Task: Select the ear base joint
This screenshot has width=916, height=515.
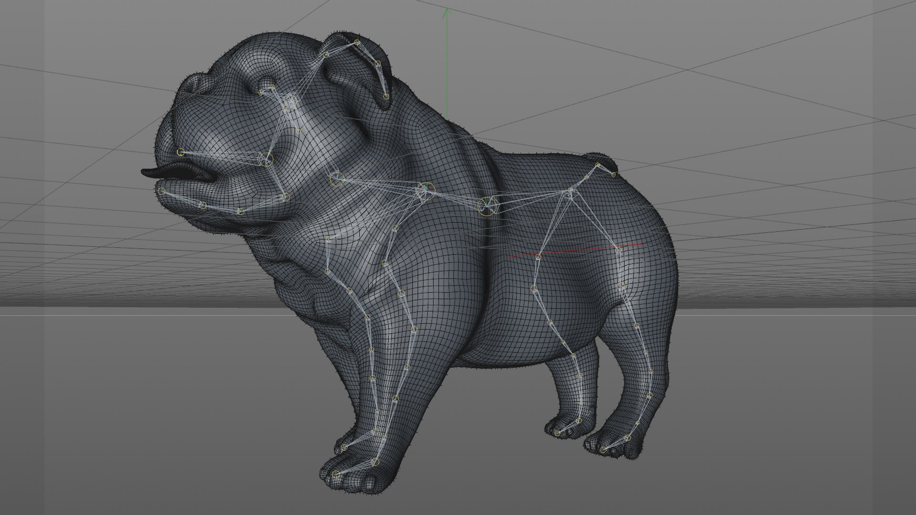Action: click(x=326, y=54)
